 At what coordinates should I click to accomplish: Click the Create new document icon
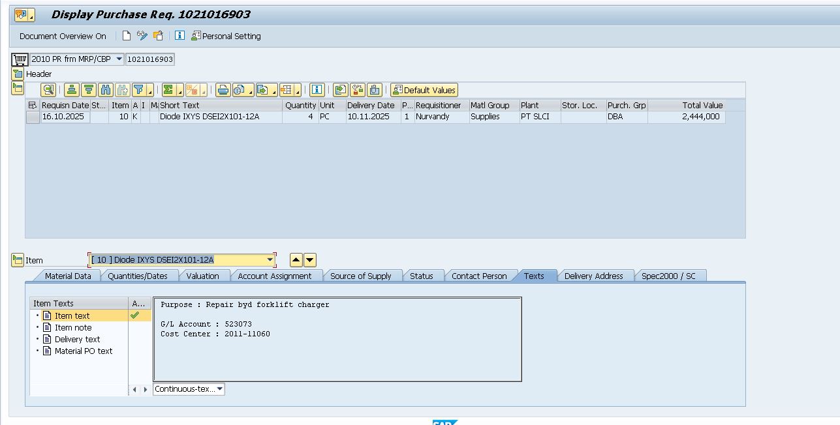point(127,36)
